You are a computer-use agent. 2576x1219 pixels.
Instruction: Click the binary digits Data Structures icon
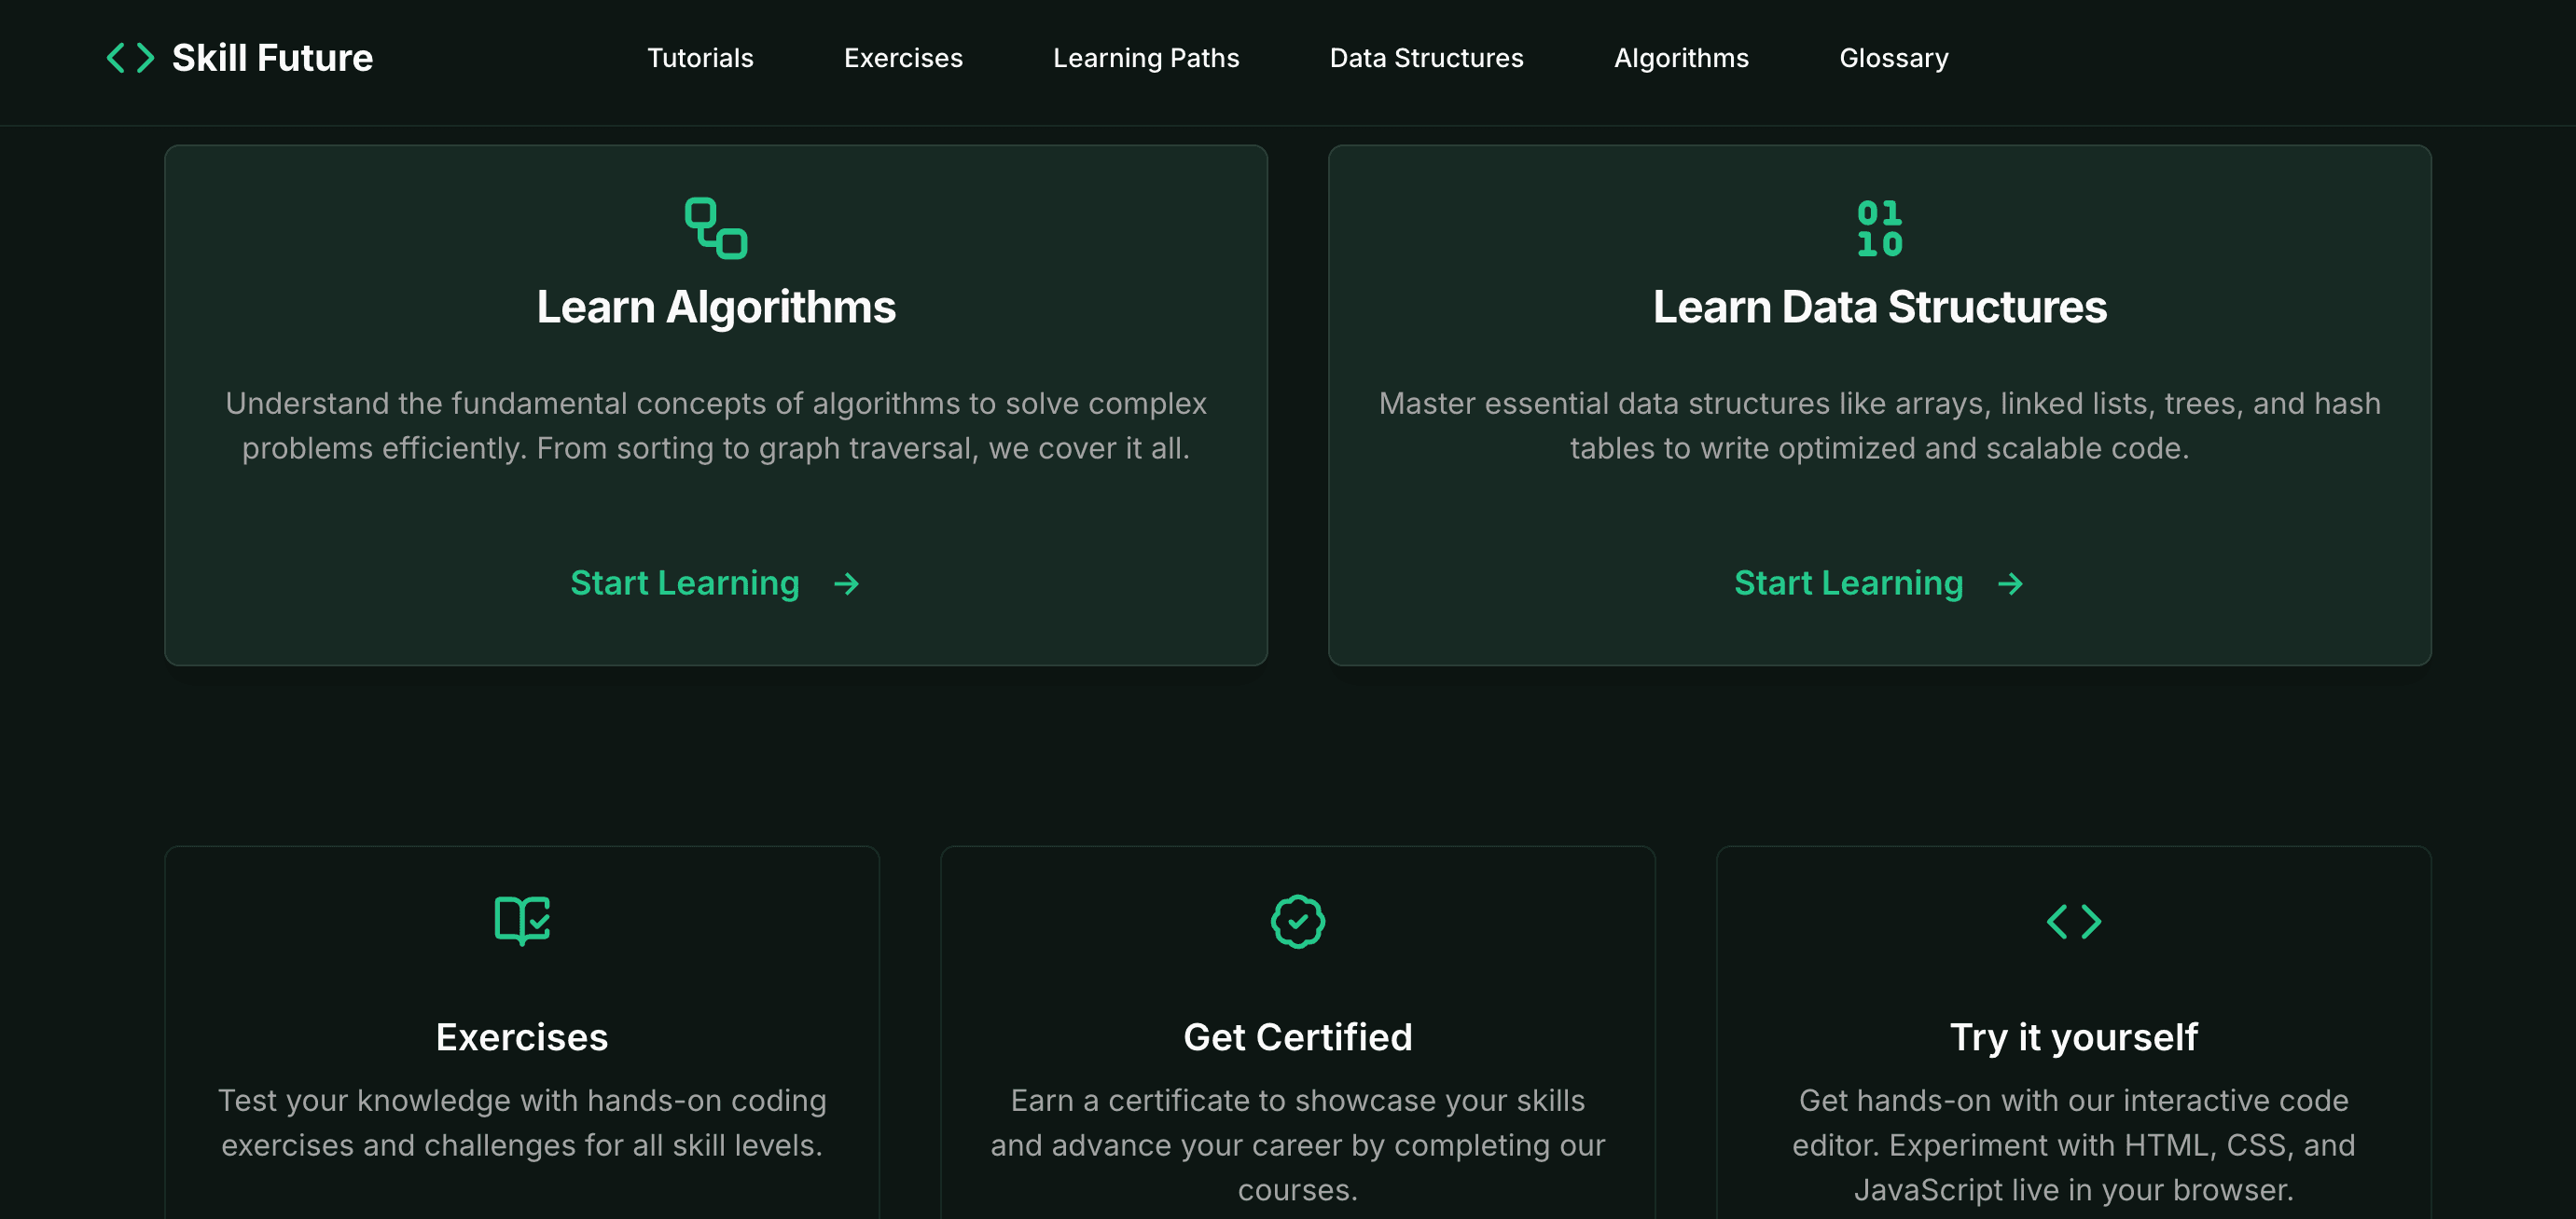1879,229
